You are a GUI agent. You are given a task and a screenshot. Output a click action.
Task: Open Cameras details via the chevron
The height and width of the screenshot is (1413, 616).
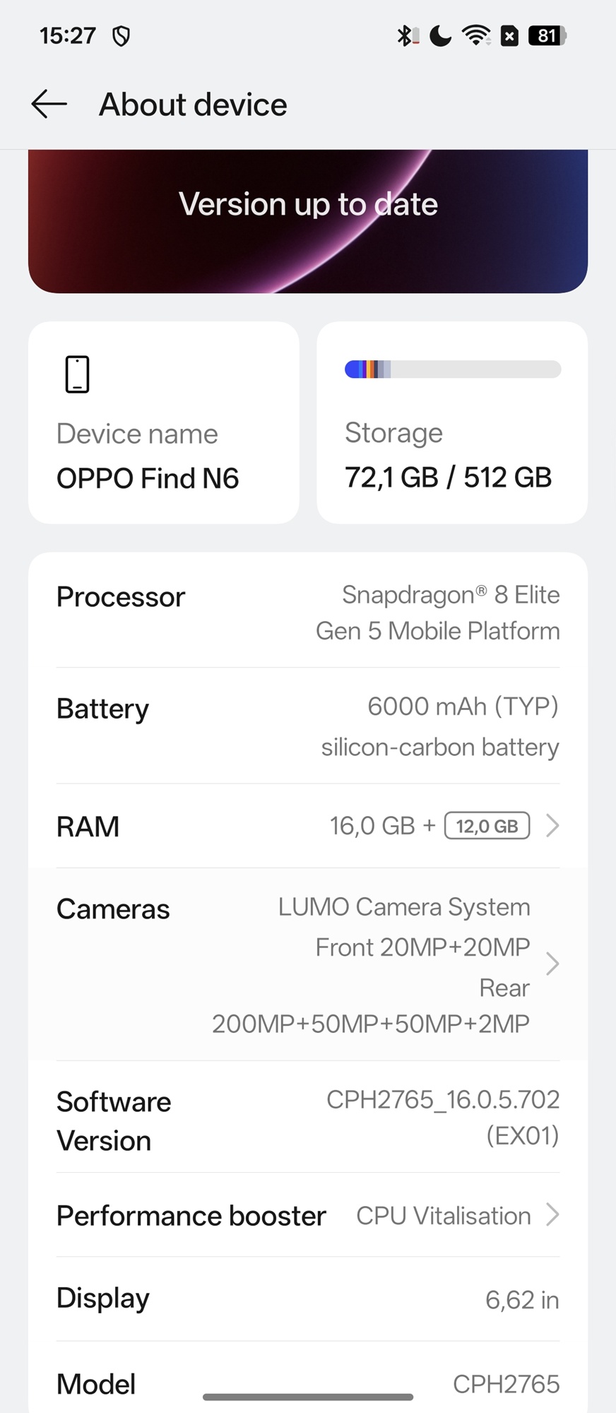point(552,964)
